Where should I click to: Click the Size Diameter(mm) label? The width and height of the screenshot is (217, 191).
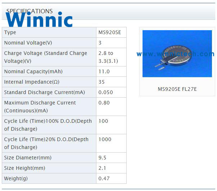[x=28, y=158]
